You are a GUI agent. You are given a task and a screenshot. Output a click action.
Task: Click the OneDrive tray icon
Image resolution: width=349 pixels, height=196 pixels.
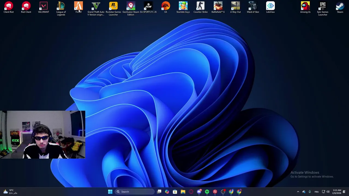[304, 192]
